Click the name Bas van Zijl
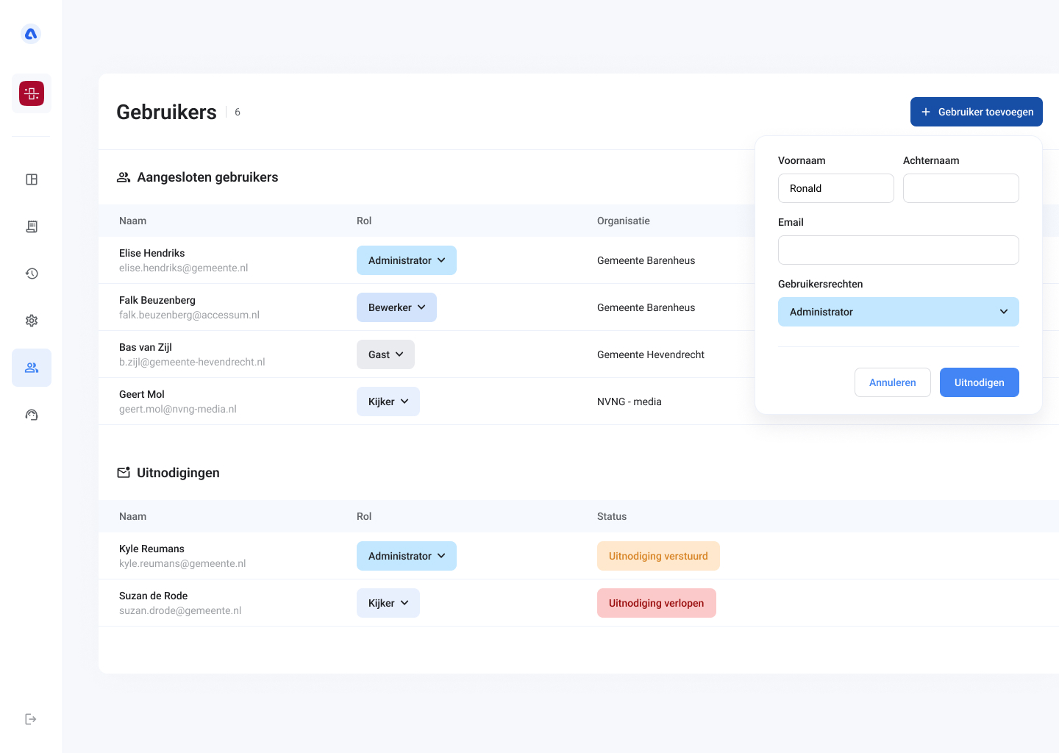 pyautogui.click(x=146, y=347)
